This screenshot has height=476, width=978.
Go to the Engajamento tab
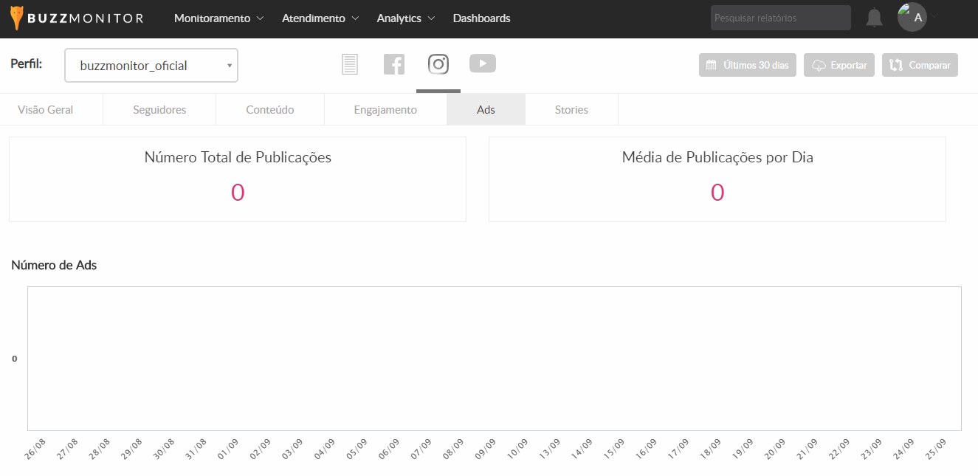click(385, 110)
